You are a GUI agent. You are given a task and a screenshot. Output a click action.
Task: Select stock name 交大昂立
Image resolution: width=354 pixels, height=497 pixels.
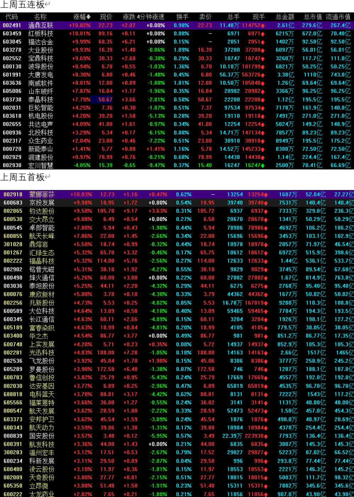pos(42,219)
